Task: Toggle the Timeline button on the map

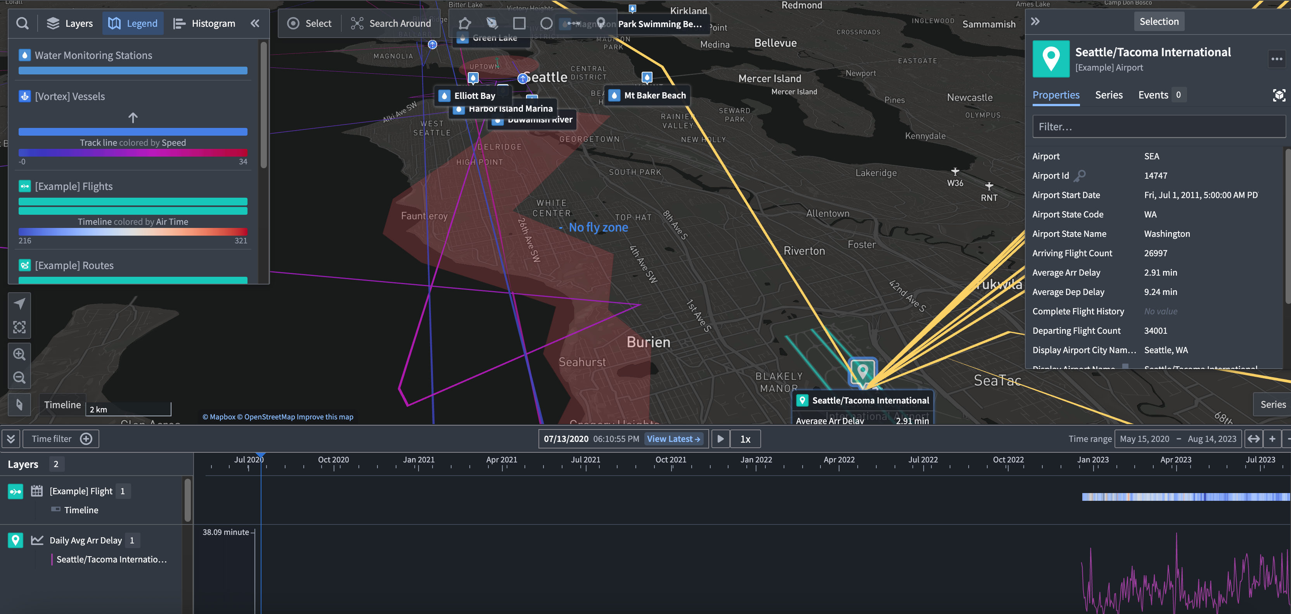Action: coord(62,405)
